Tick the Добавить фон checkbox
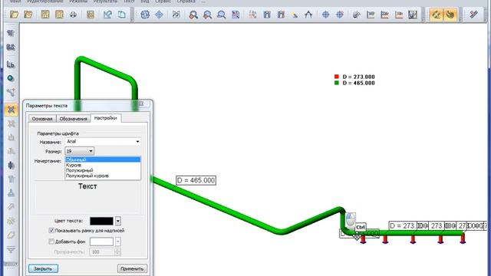This screenshot has width=491, height=276. coord(51,242)
